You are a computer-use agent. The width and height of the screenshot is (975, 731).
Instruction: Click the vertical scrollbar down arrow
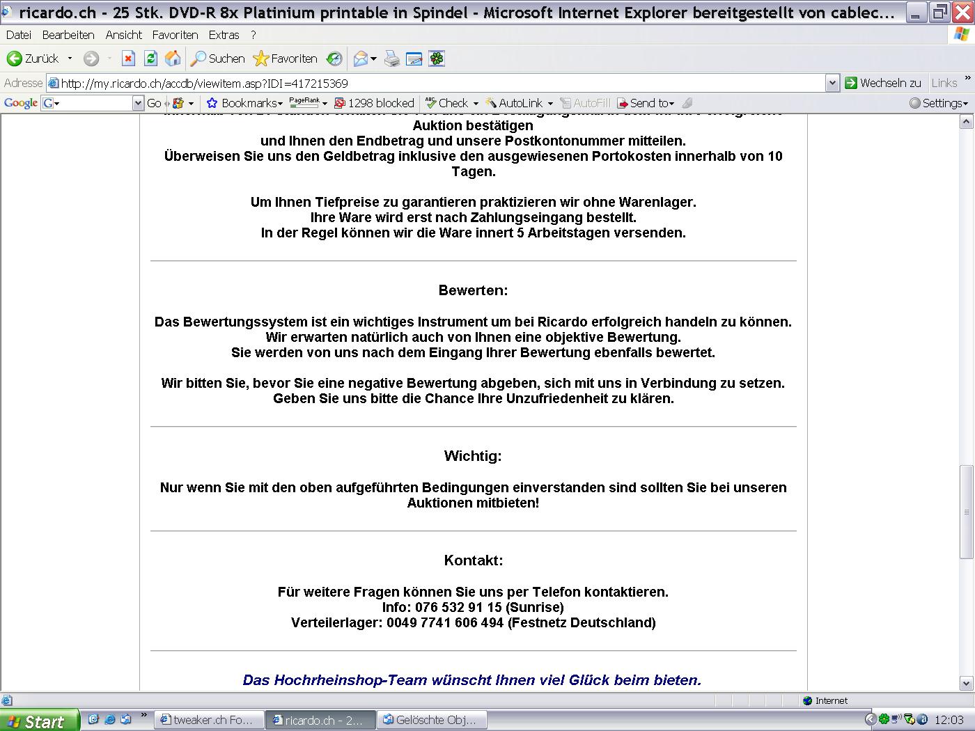coord(966,683)
